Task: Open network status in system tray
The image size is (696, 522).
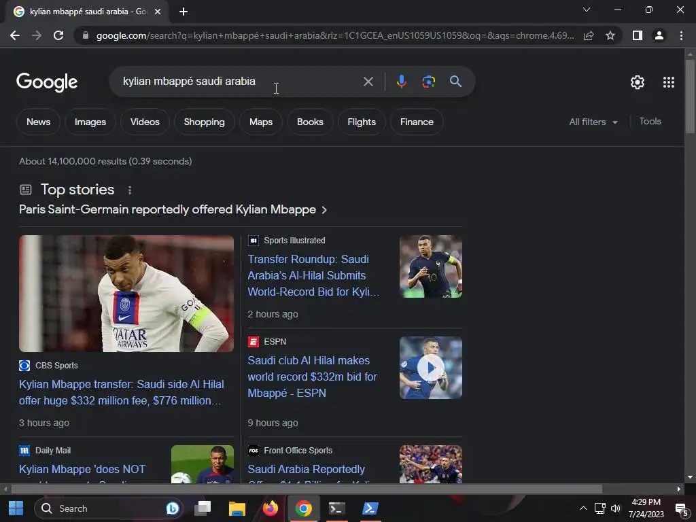Action: pyautogui.click(x=599, y=508)
